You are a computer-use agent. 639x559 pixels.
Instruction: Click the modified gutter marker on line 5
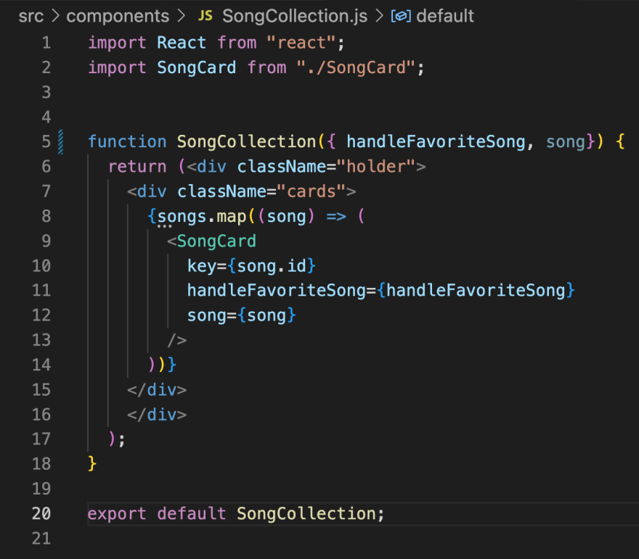point(61,142)
